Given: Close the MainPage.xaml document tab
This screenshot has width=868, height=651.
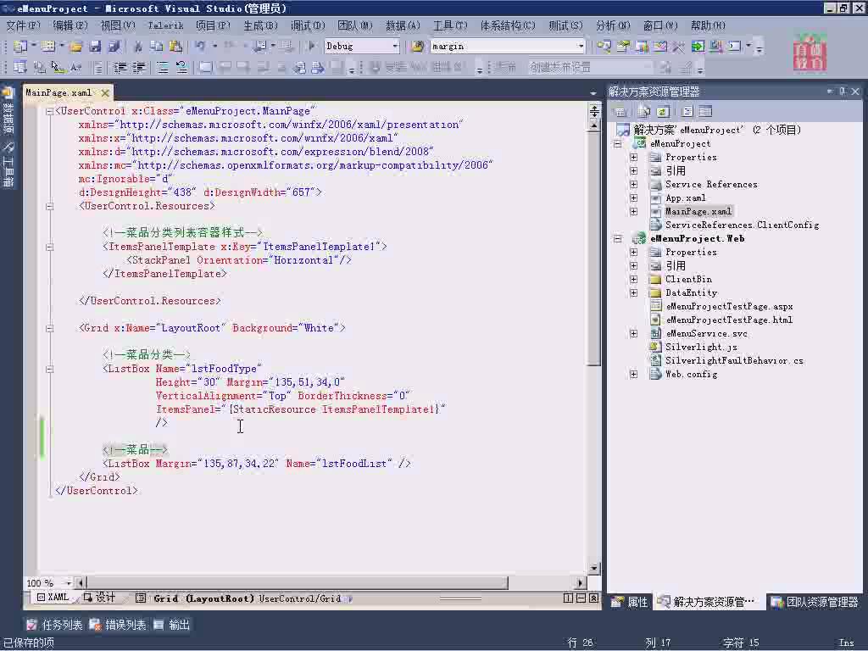Looking at the screenshot, I should click(x=105, y=92).
